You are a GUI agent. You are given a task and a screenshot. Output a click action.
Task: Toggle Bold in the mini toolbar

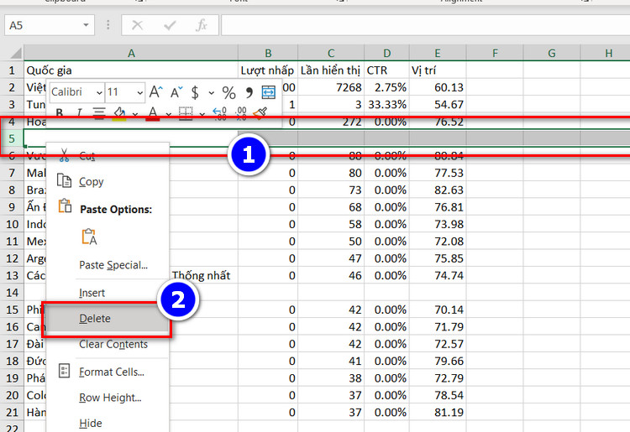[60, 113]
